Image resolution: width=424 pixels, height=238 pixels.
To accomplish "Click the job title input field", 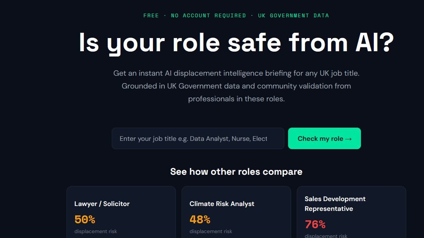I will (198, 138).
